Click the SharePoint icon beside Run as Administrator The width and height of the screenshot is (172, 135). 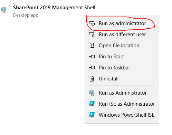[92, 93]
